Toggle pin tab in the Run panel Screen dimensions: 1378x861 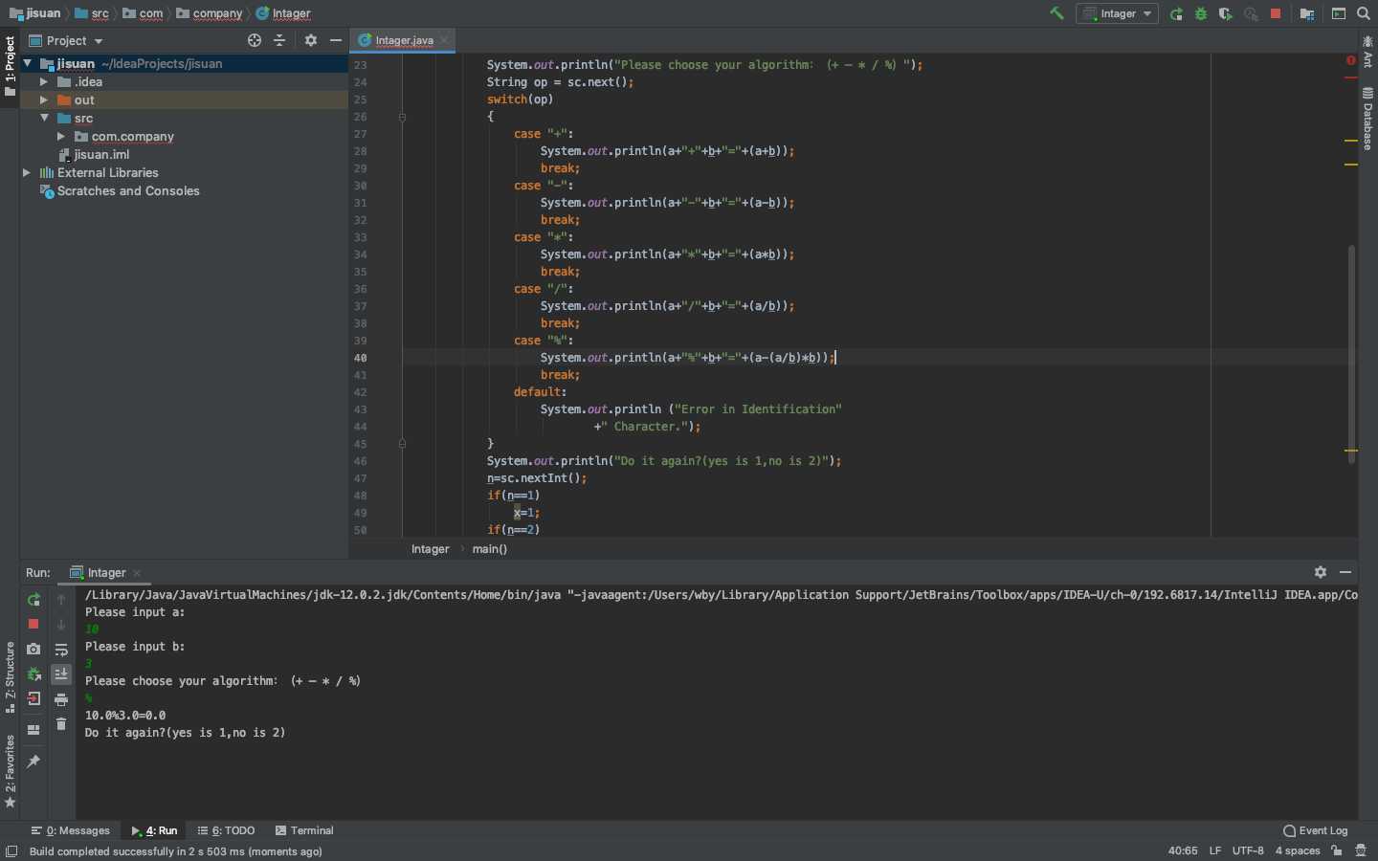33,762
